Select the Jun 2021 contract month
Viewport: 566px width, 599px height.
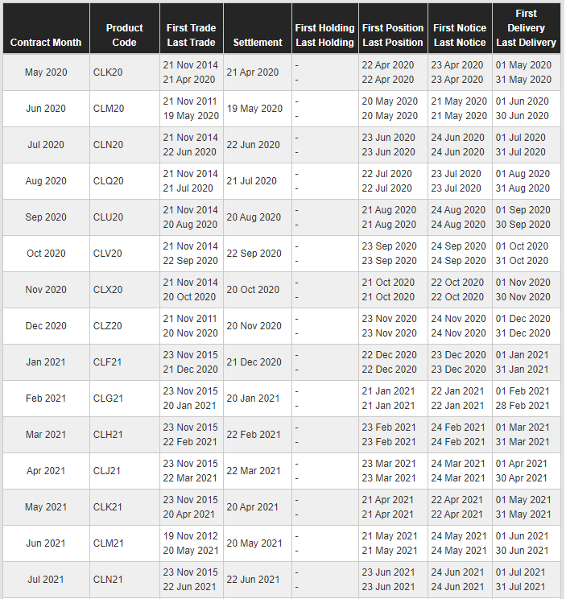[x=46, y=543]
